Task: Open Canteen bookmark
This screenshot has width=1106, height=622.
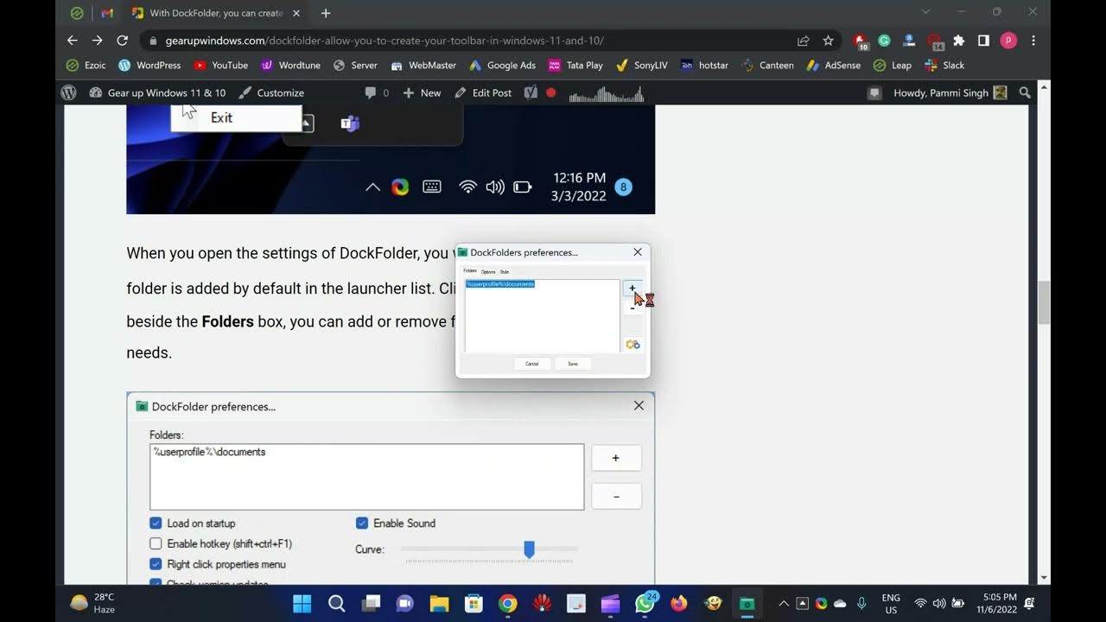Action: tap(766, 65)
